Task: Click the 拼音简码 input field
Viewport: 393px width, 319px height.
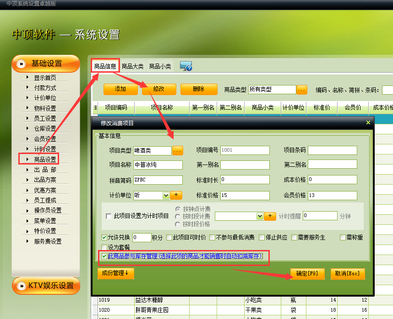Action: pos(158,180)
